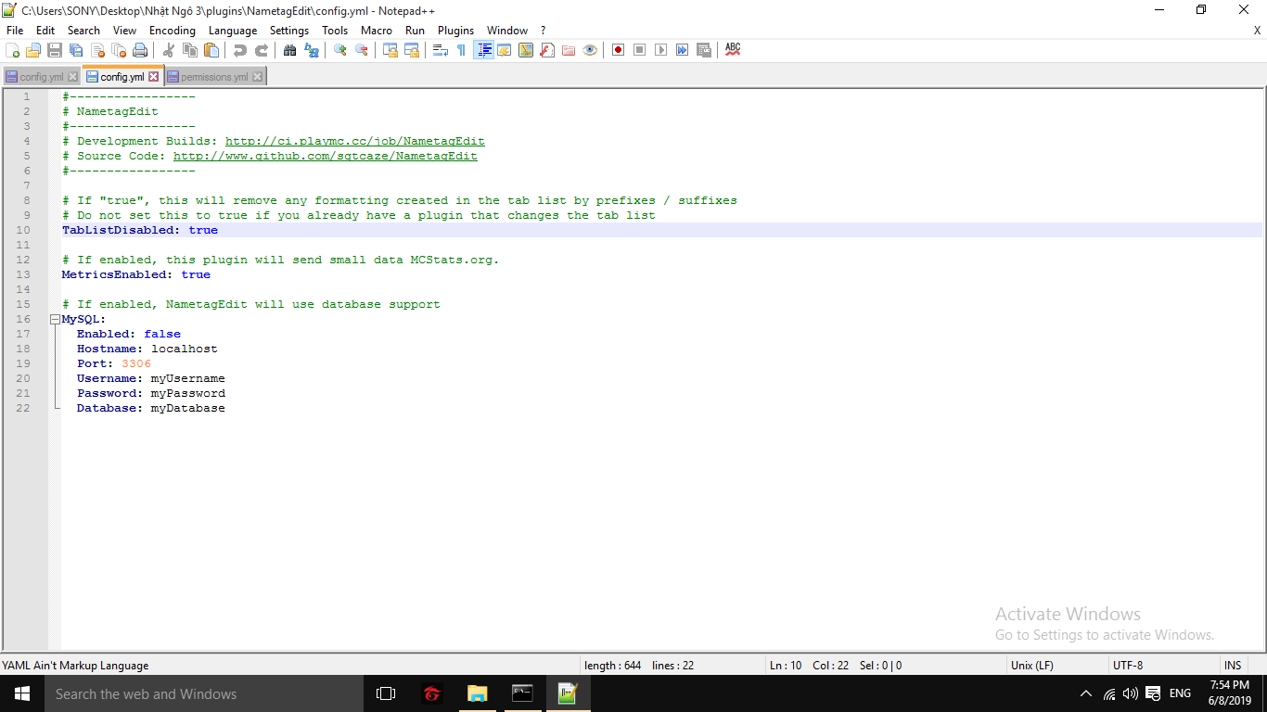The image size is (1267, 712).
Task: Click the Find binoculars icon
Action: click(289, 50)
